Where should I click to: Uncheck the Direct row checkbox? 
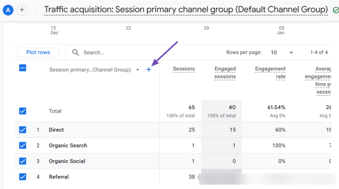pos(23,130)
